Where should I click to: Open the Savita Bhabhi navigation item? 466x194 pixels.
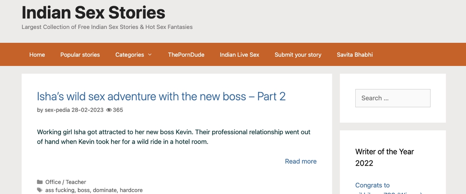pos(355,55)
